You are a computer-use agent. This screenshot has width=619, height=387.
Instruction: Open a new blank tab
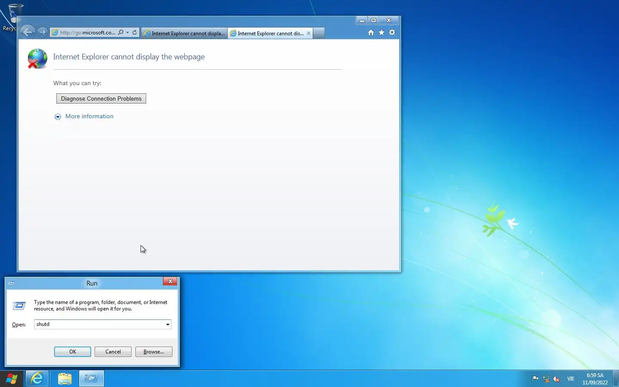coord(319,33)
